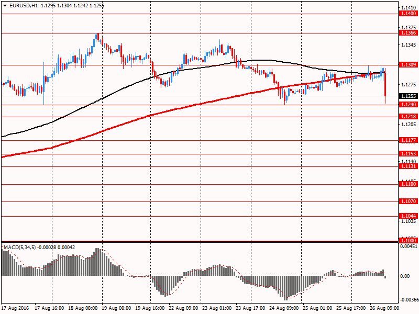Click the 1.1240 red price level label

[x=408, y=104]
